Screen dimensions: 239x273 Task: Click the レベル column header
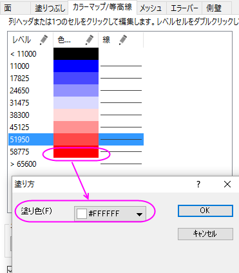tap(31, 40)
